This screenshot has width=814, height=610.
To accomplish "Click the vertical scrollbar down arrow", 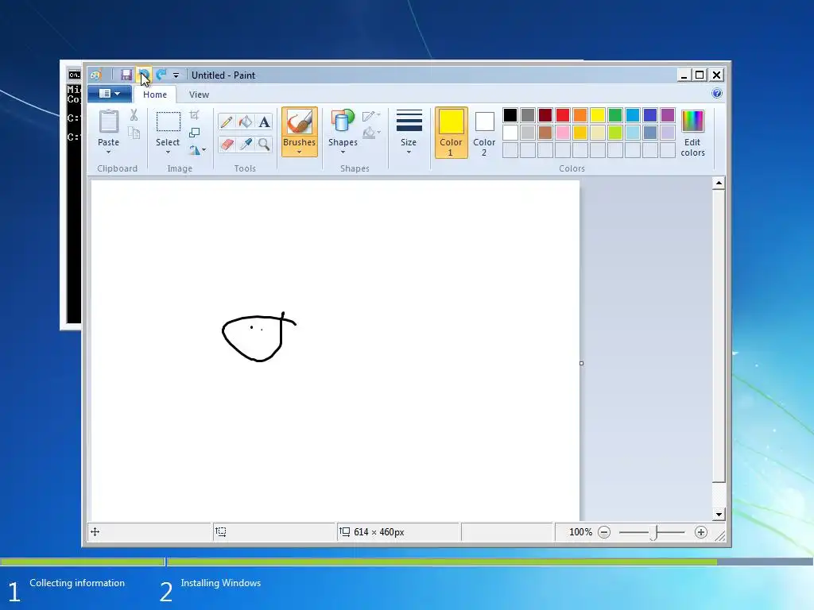I will tap(719, 515).
